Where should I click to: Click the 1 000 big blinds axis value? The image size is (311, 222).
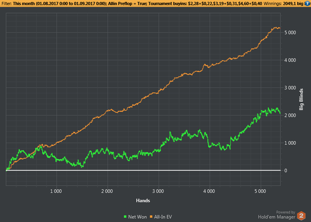(290, 143)
